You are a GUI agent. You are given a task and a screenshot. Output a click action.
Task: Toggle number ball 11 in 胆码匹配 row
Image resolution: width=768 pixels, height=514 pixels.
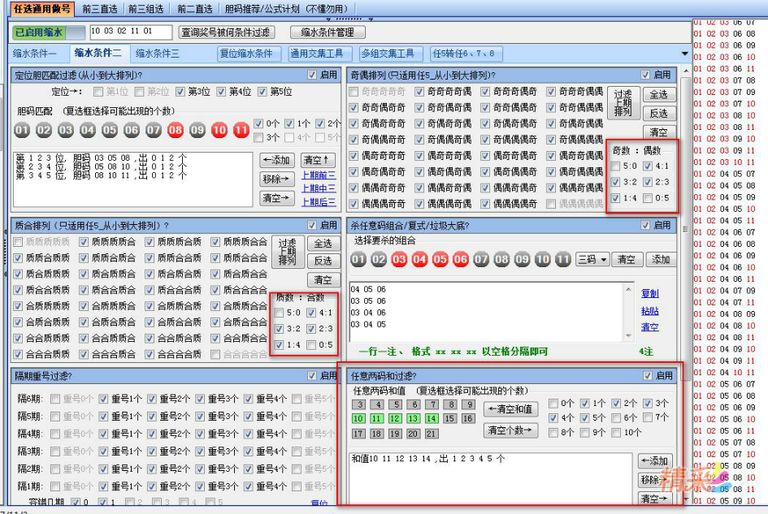[241, 131]
